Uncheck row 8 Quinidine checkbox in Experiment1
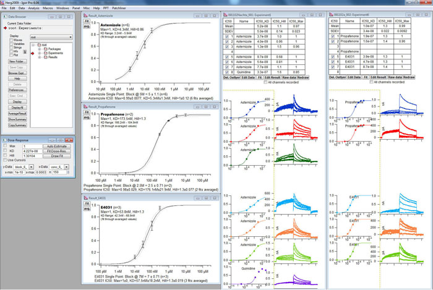This screenshot has height=290, width=433. [x=227, y=72]
